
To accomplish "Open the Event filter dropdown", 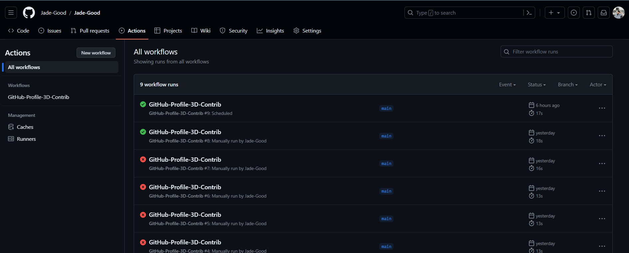I will click(507, 85).
